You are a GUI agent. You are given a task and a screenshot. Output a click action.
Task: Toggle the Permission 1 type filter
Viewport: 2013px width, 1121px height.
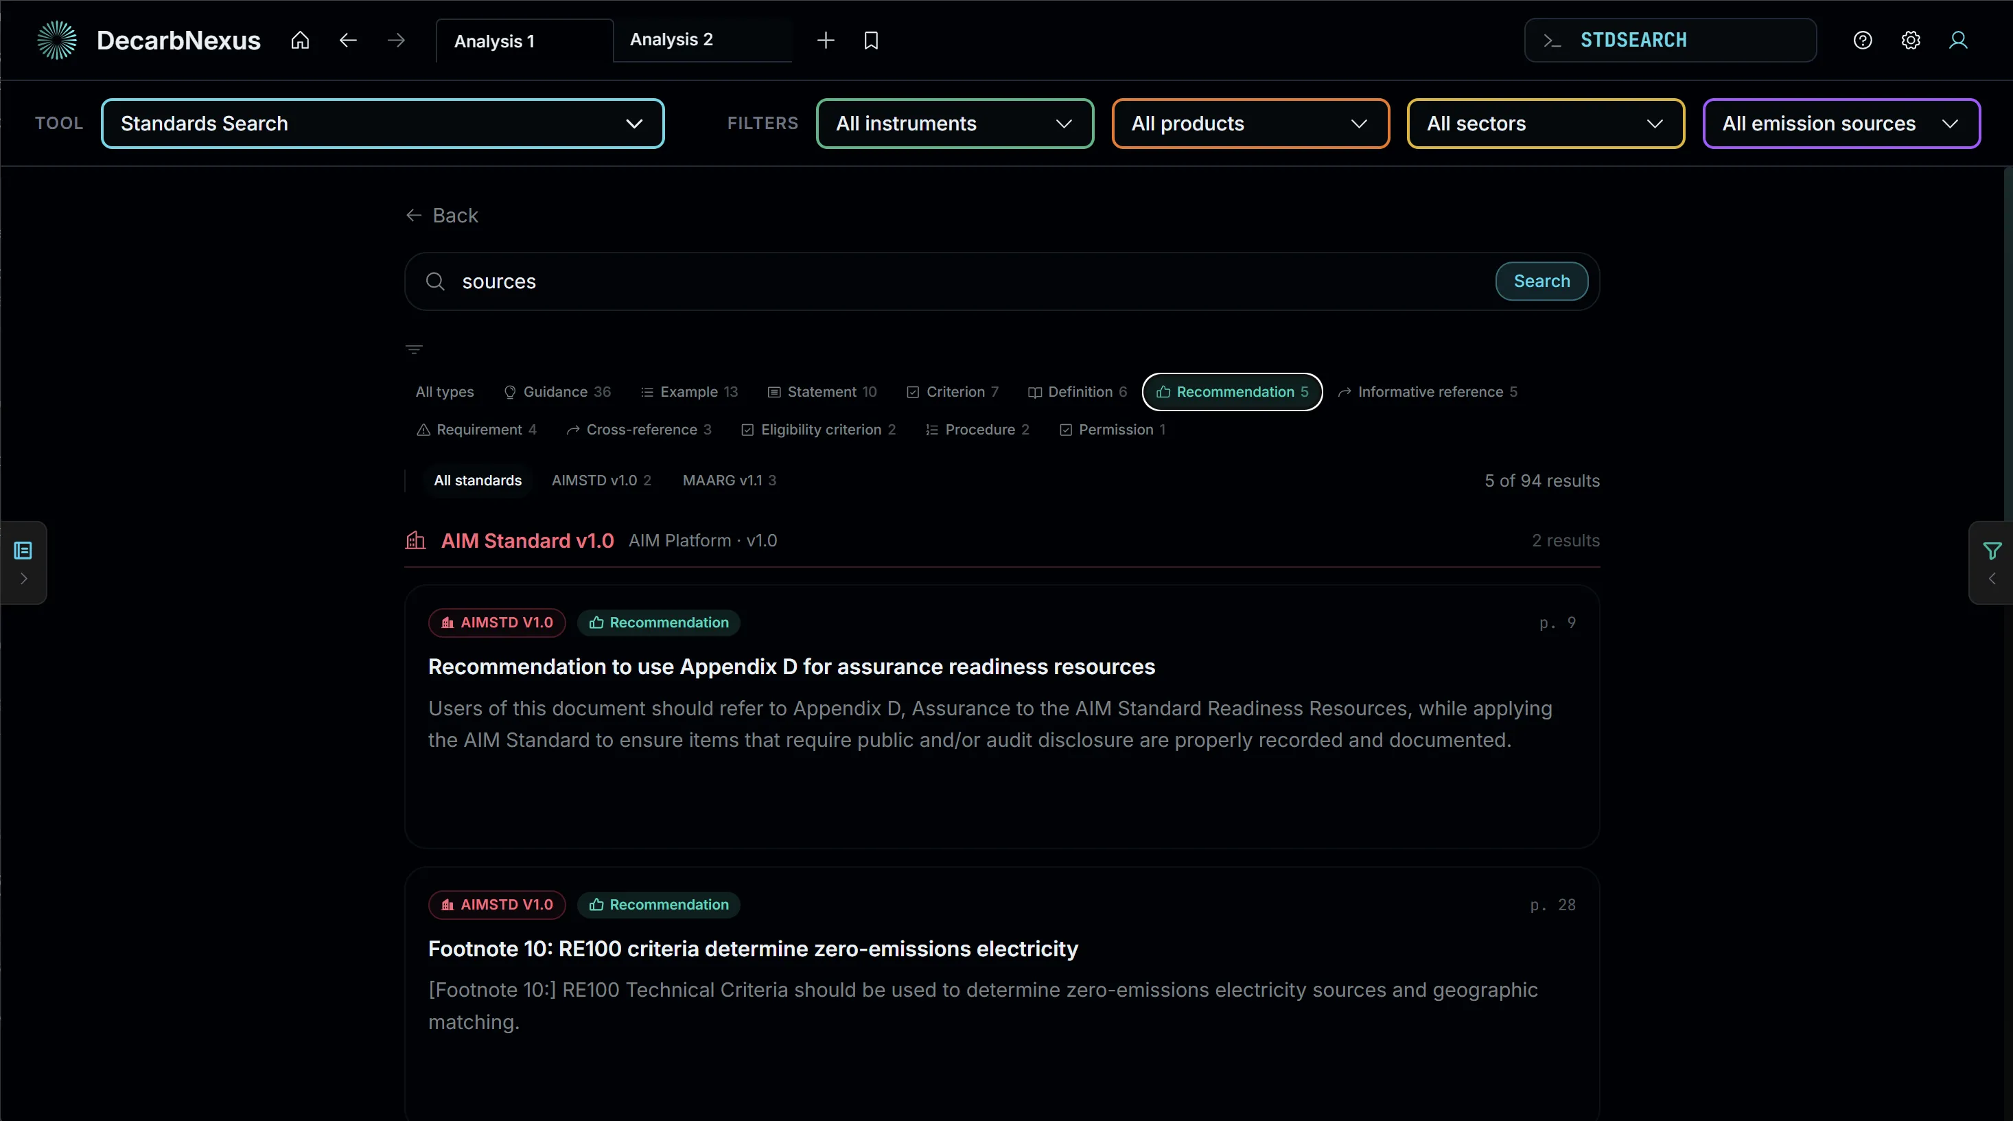pyautogui.click(x=1113, y=429)
